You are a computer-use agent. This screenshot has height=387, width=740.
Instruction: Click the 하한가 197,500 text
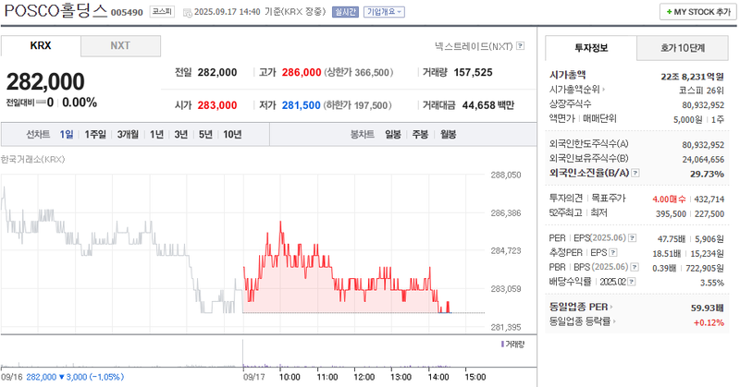(x=358, y=105)
